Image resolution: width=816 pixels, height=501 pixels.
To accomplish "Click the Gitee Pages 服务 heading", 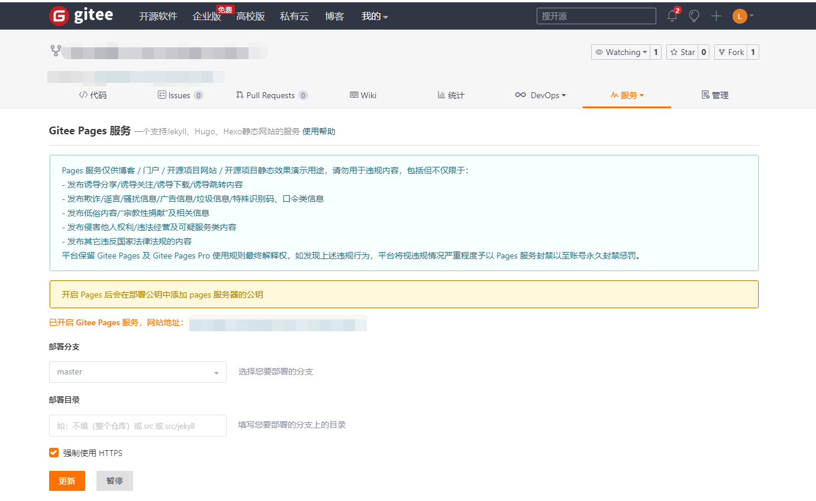I will point(90,131).
